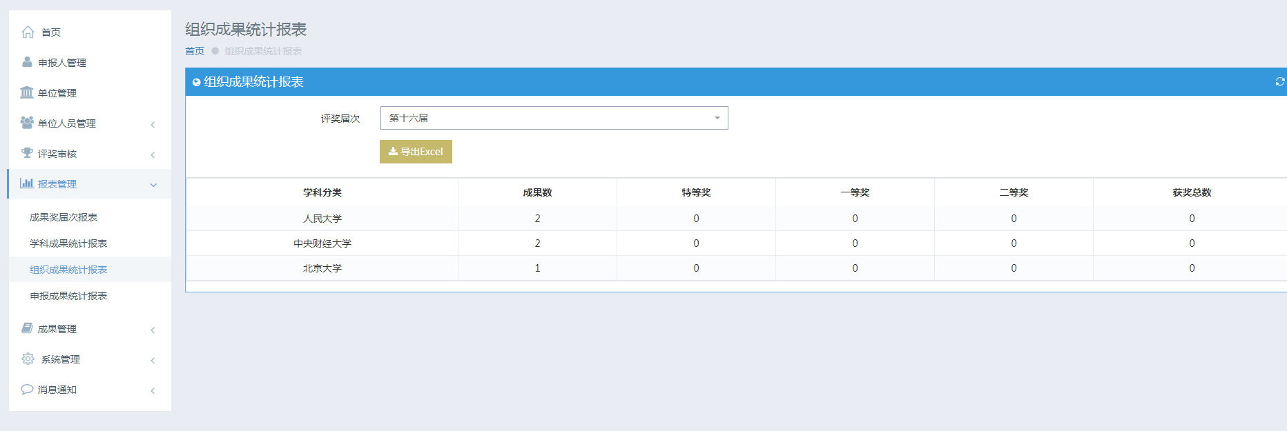
Task: Click the 导出Excel button
Action: click(x=416, y=152)
